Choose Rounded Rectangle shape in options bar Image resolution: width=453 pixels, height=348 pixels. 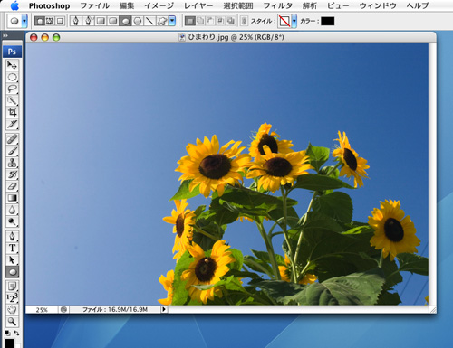pyautogui.click(x=113, y=21)
